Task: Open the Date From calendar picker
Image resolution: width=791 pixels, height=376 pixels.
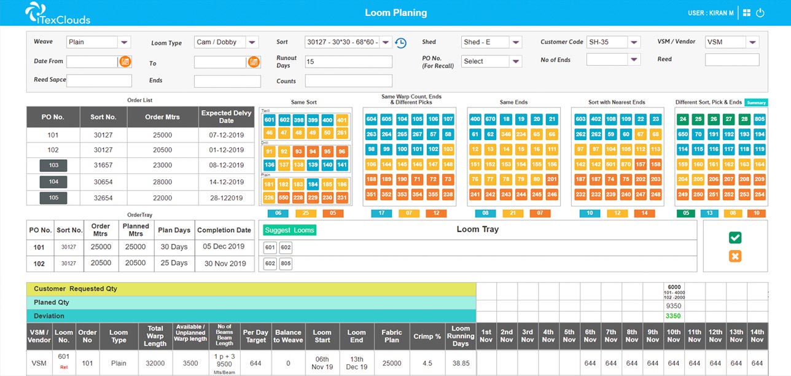Action: click(125, 61)
